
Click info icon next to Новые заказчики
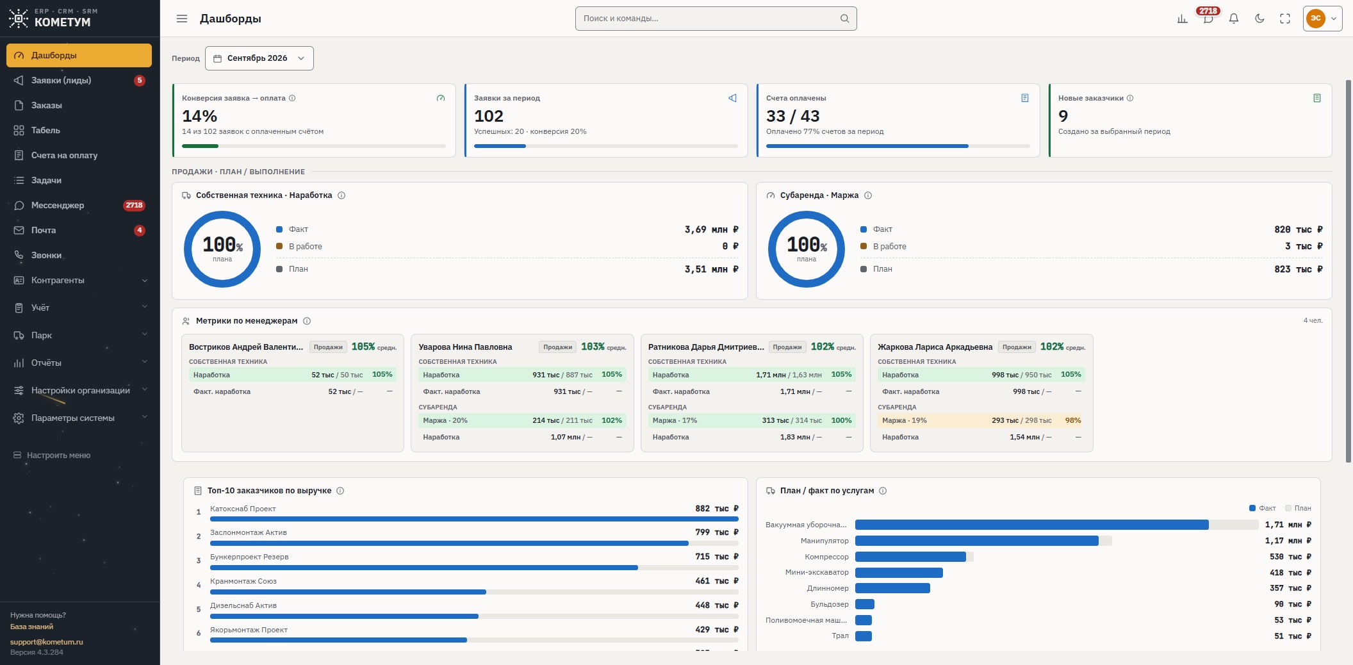tap(1130, 98)
